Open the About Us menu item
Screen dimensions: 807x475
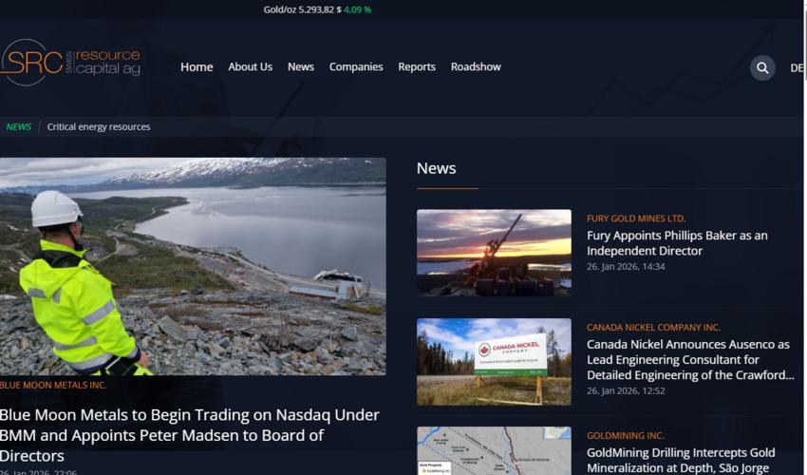250,66
